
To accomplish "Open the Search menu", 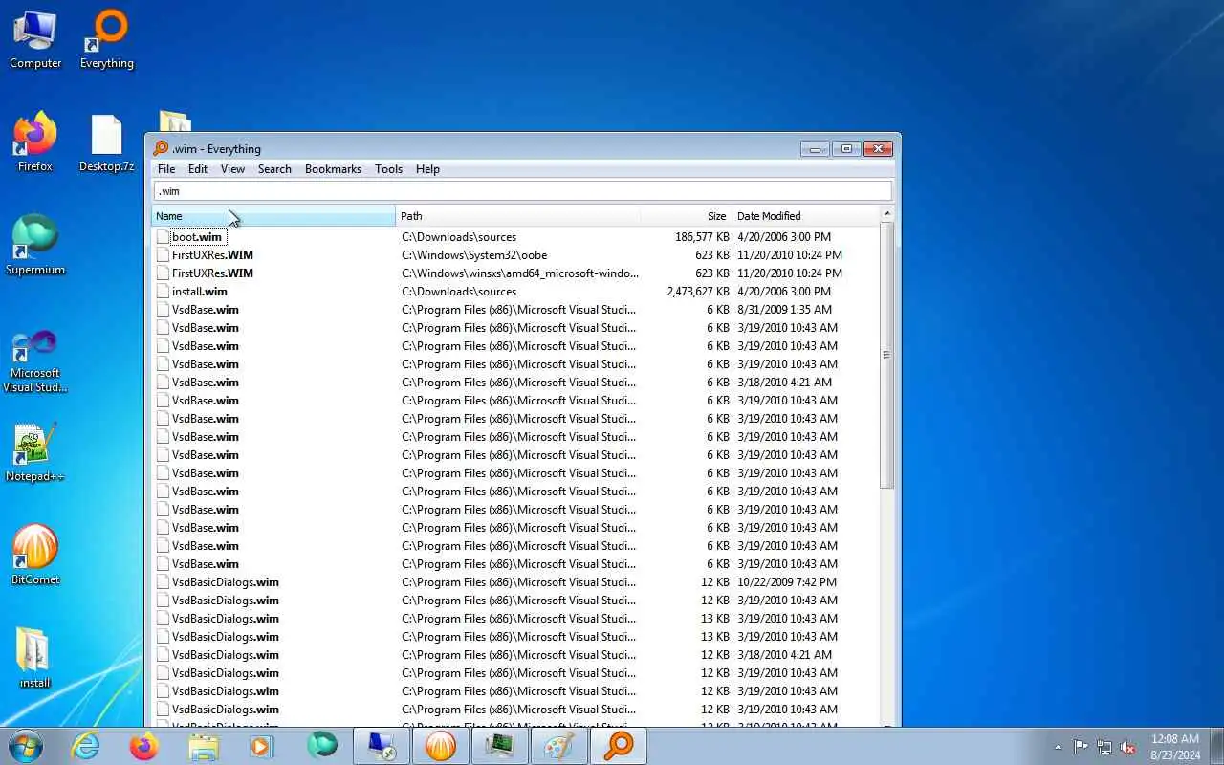I will pyautogui.click(x=274, y=169).
